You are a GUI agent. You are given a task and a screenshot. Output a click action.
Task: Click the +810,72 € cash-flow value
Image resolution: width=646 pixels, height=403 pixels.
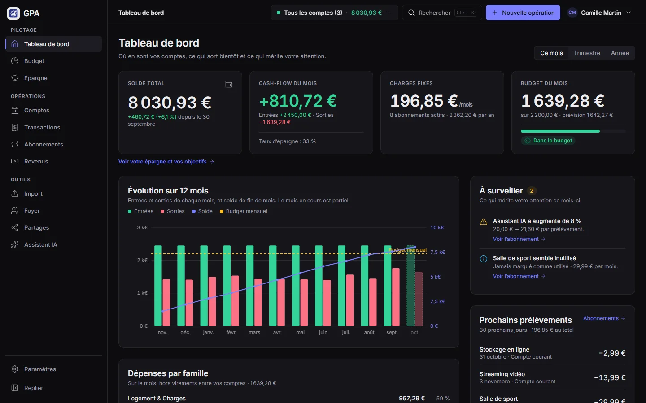point(298,101)
